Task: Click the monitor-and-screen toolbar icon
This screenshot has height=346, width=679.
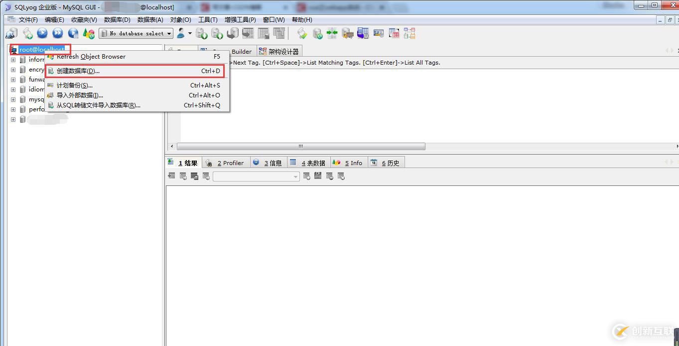Action: point(379,33)
